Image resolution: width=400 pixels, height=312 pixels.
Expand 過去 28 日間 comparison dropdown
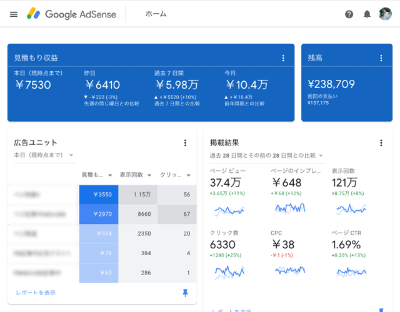coord(266,155)
